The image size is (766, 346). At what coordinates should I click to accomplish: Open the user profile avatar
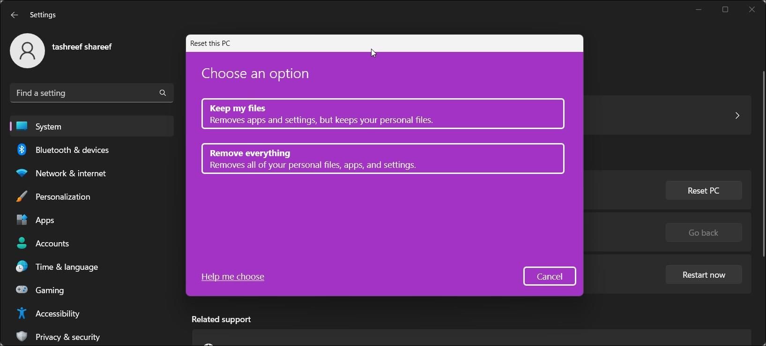click(x=27, y=50)
